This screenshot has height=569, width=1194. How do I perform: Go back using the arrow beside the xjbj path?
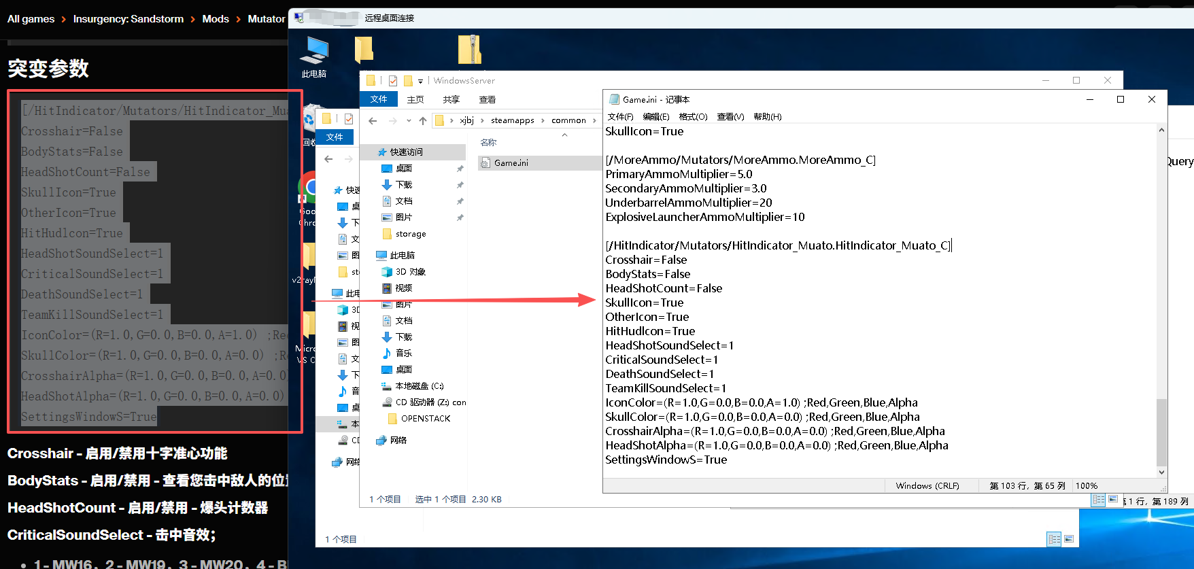[373, 121]
